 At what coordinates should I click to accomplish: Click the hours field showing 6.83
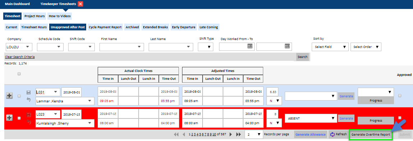(272, 92)
